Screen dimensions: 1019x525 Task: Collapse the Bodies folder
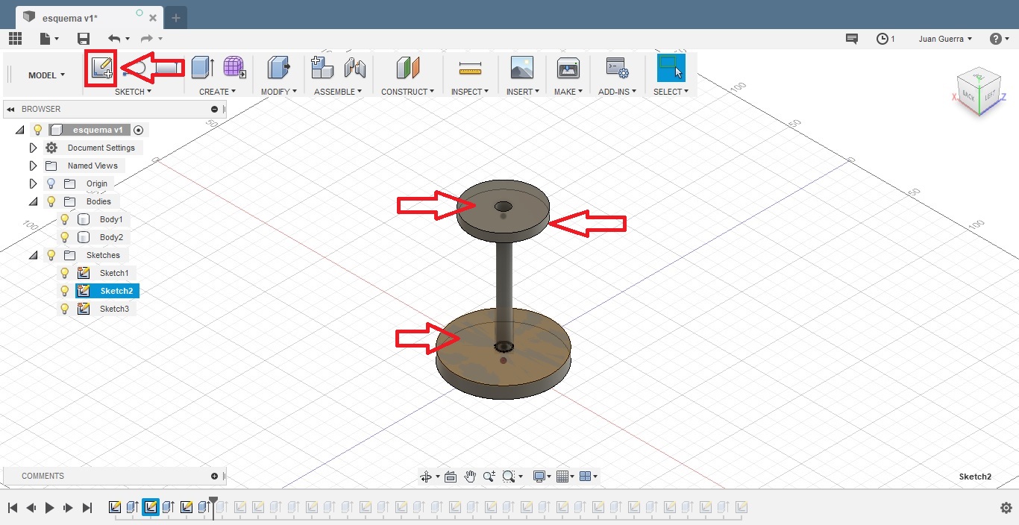(x=33, y=201)
